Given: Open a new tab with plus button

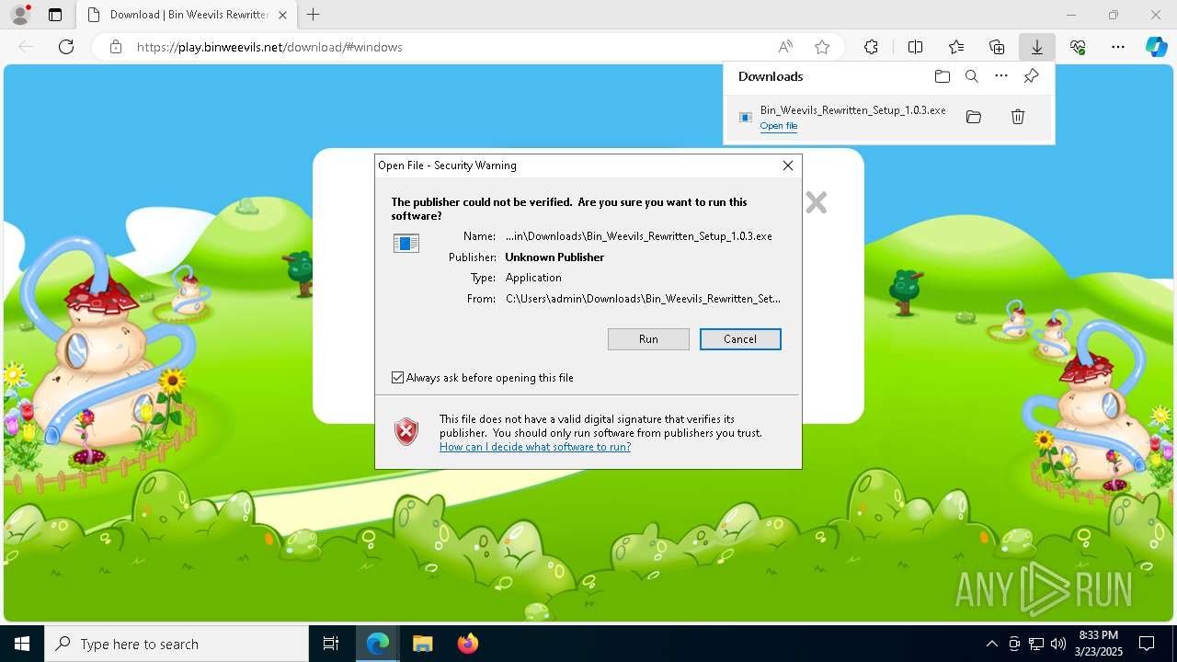Looking at the screenshot, I should point(314,15).
